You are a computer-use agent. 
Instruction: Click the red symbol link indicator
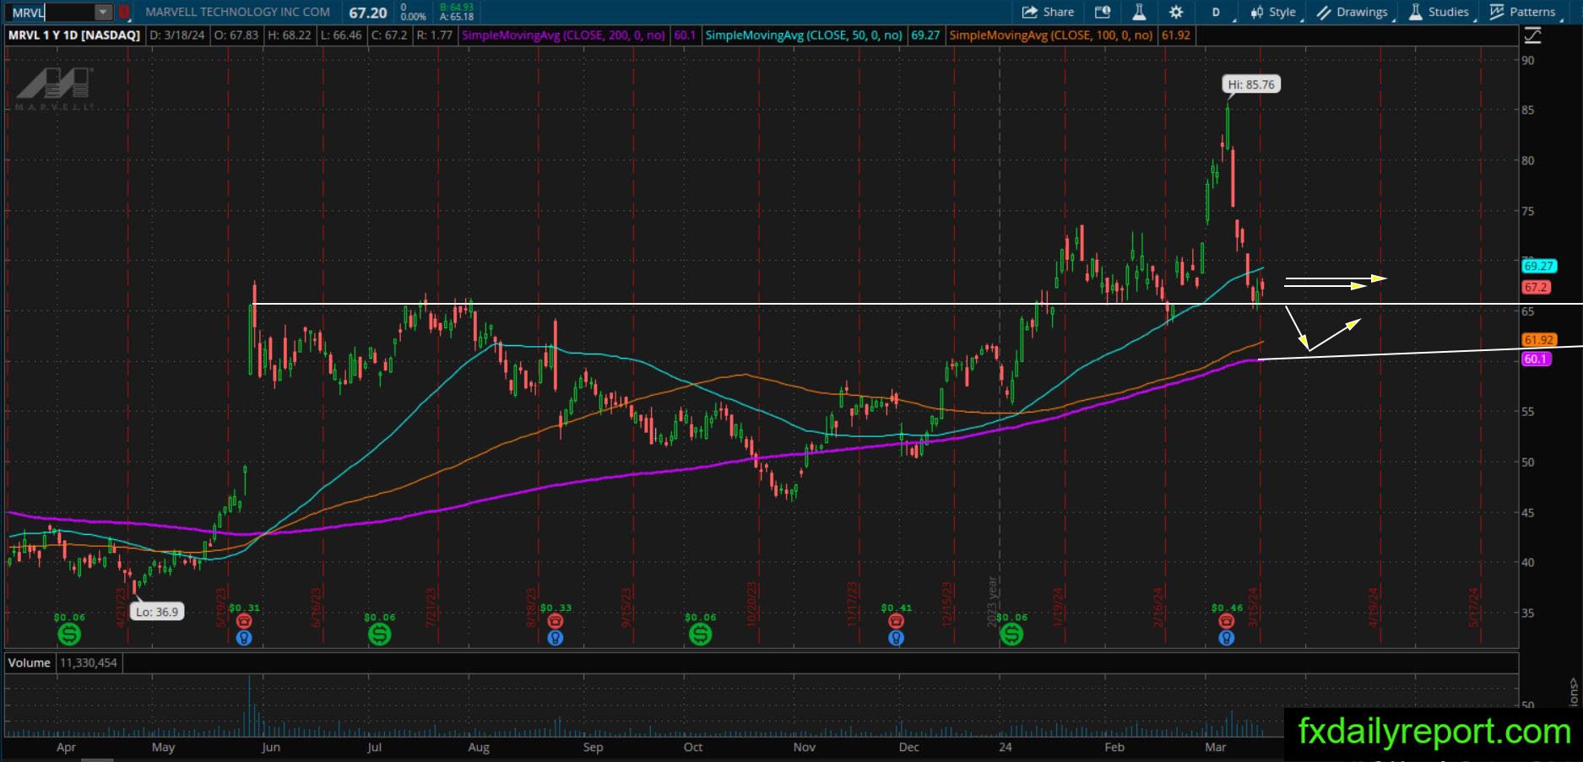(x=123, y=13)
